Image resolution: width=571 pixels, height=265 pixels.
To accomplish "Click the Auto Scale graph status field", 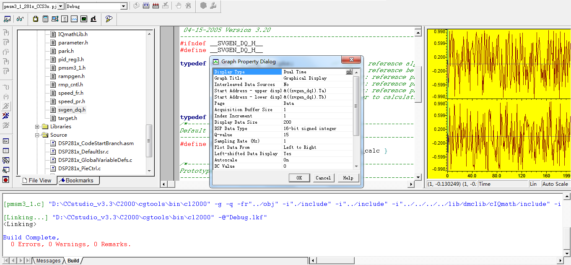I will coord(555,184).
